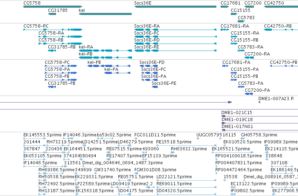Click EST FGC011D11.5prime label

coord(155,135)
